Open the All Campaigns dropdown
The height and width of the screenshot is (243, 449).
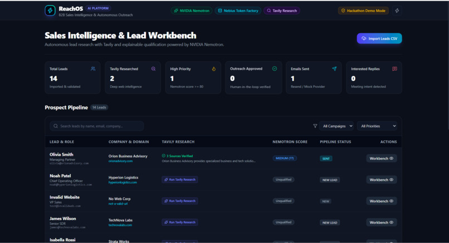pyautogui.click(x=336, y=126)
